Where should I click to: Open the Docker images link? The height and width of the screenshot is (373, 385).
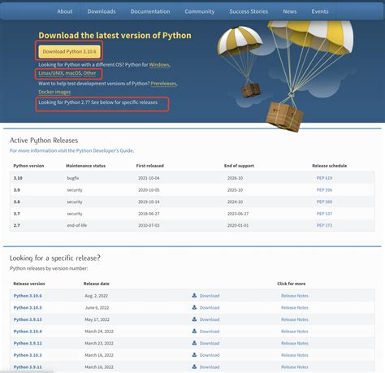(x=54, y=92)
